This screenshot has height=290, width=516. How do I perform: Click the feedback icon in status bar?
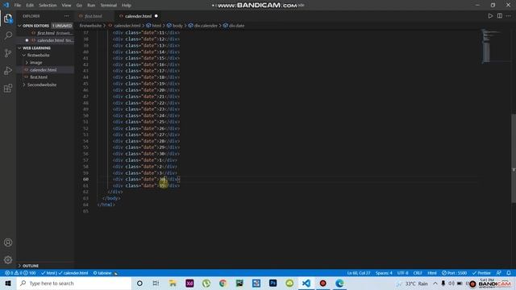[x=499, y=273]
